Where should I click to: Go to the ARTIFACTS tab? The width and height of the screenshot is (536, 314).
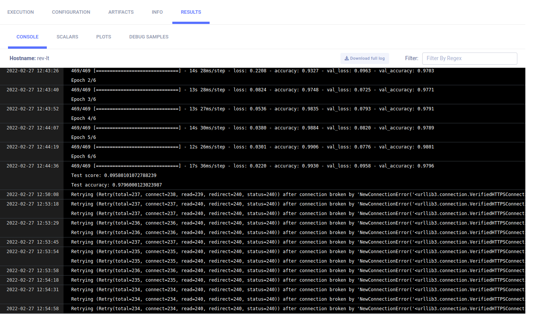121,12
